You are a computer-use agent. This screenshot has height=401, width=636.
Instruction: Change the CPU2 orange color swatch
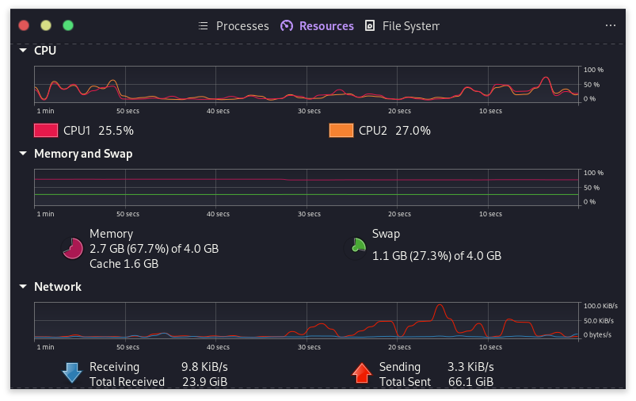[341, 131]
